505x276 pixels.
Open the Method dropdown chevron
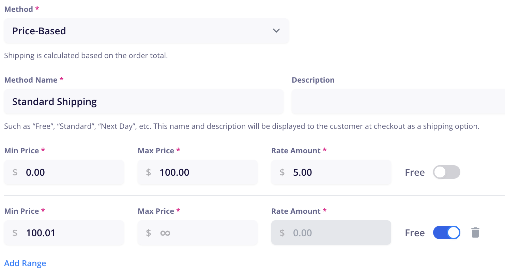[276, 31]
